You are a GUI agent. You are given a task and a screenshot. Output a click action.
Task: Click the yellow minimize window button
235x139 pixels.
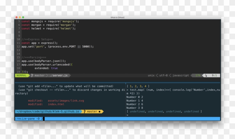20,17
